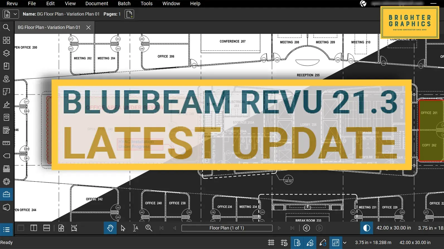Image resolution: width=444 pixels, height=249 pixels.
Task: Click the scale 3.75 in = 18.288 m
Action: pyautogui.click(x=373, y=243)
